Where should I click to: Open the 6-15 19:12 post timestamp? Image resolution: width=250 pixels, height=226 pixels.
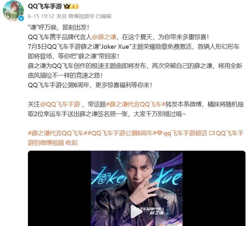click(x=41, y=16)
